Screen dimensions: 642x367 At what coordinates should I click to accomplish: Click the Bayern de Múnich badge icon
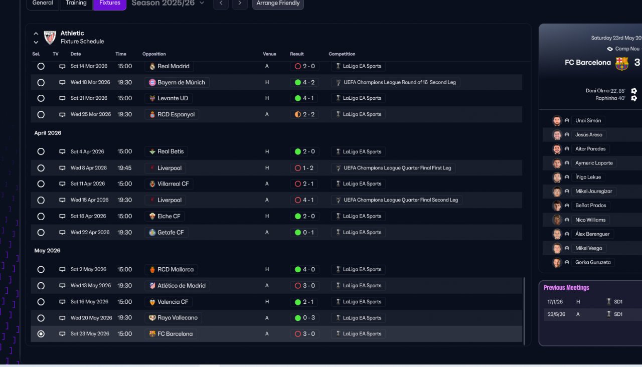tap(152, 82)
